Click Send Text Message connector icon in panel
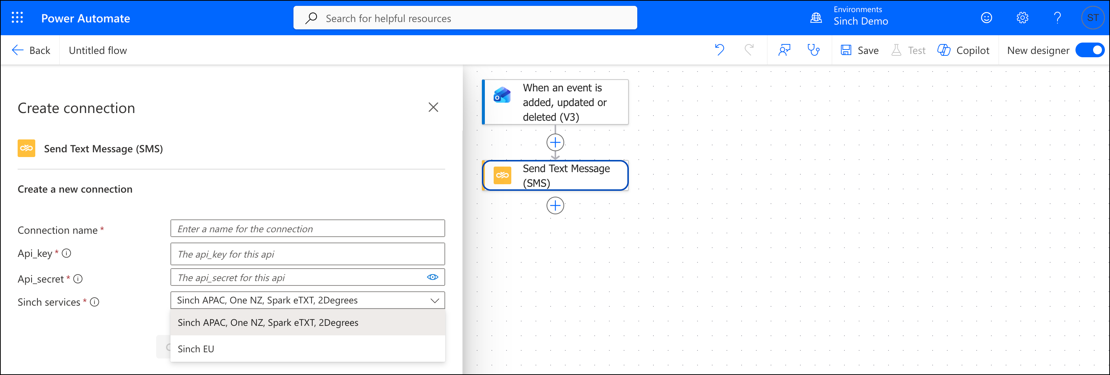The image size is (1110, 375). pyautogui.click(x=26, y=148)
